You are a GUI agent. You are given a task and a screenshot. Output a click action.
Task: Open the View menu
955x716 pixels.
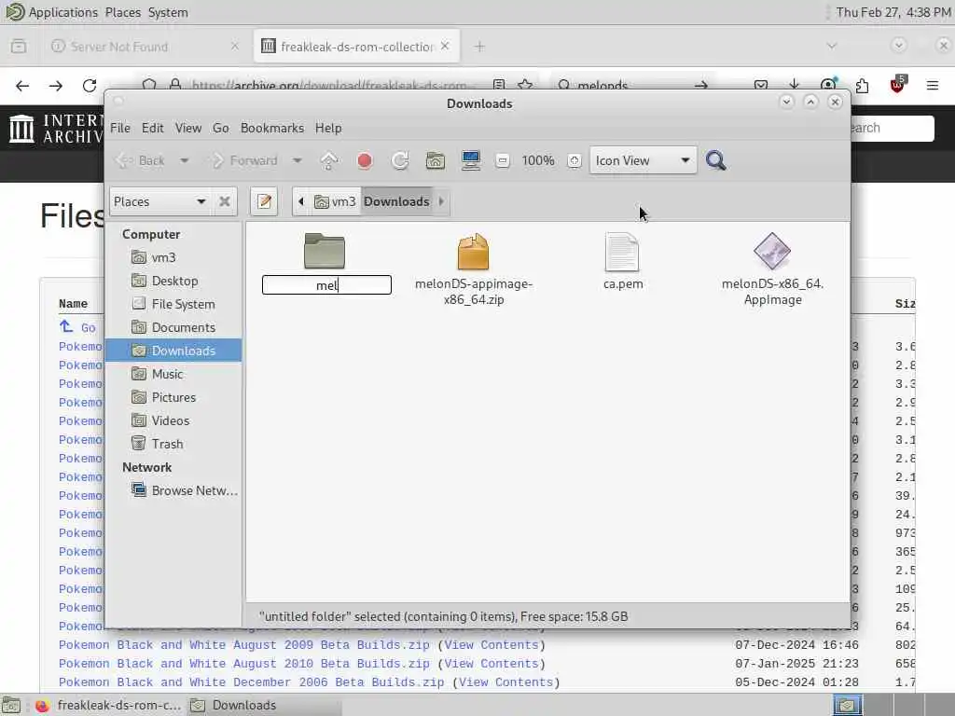188,128
